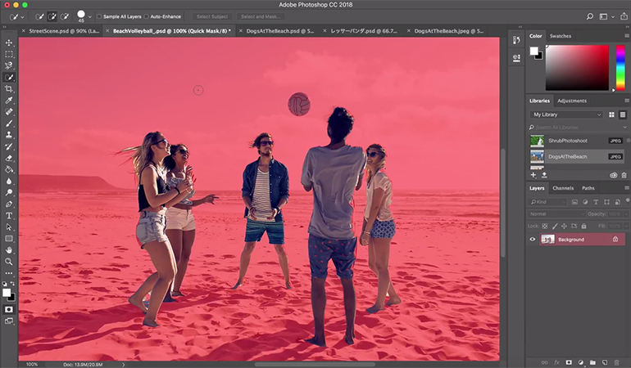
Task: Click the Select and Mask button
Action: tap(260, 16)
